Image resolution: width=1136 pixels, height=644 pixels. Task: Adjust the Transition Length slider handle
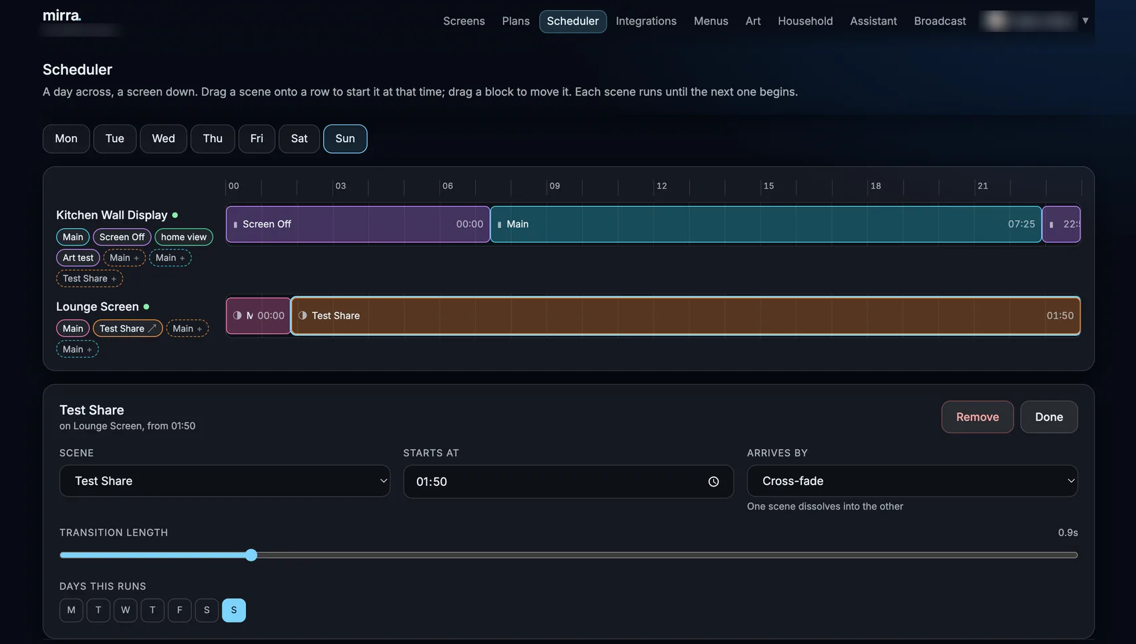[251, 555]
